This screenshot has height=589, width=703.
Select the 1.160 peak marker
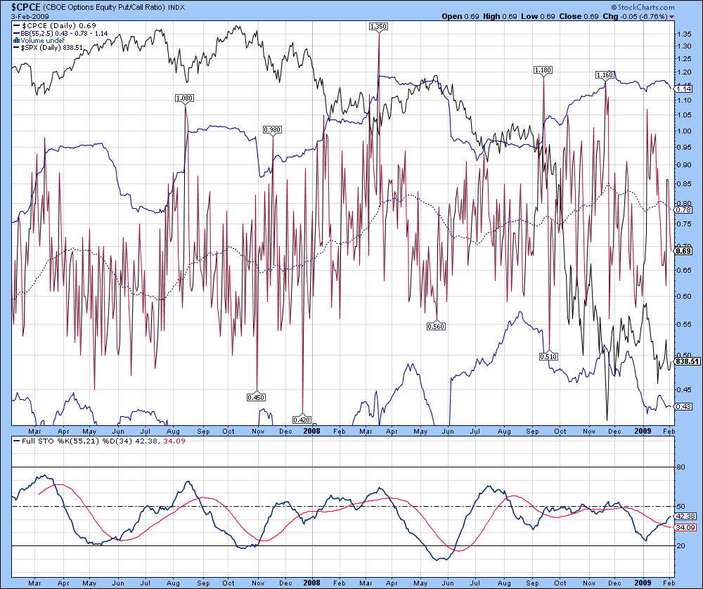605,75
